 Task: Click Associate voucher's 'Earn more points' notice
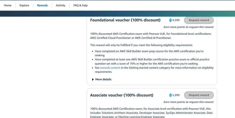point(189,102)
